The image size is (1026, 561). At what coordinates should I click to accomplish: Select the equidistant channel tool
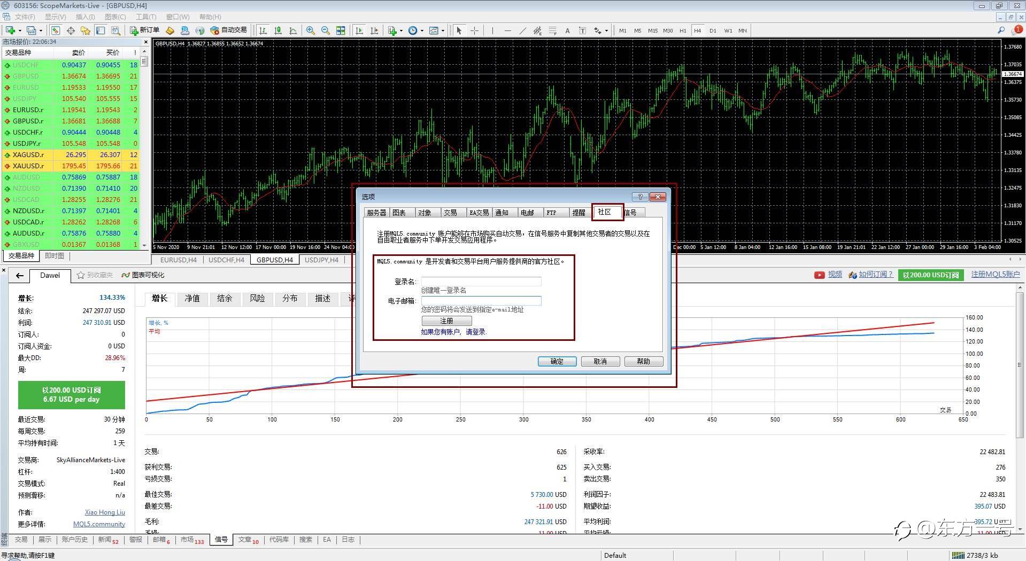(x=537, y=30)
